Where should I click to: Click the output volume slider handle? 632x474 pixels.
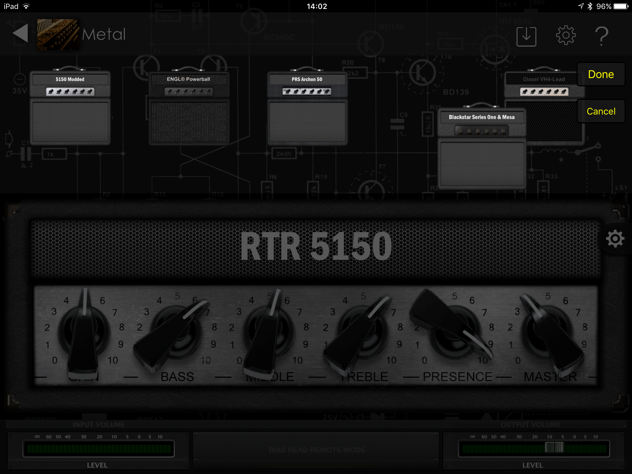[555, 447]
